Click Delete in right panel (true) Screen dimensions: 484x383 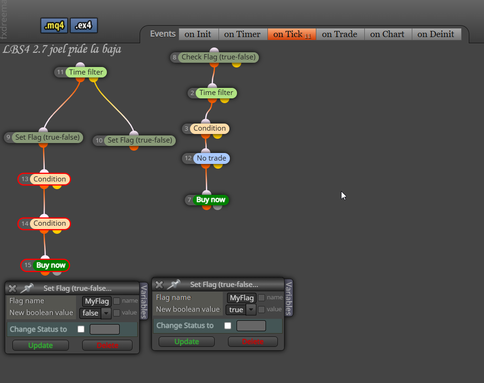tap(253, 342)
